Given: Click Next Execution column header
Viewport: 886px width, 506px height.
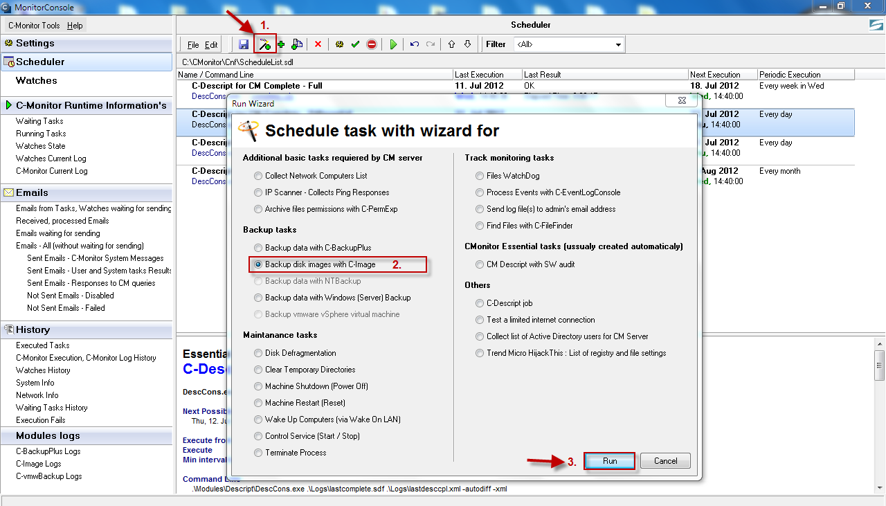Looking at the screenshot, I should 723,75.
